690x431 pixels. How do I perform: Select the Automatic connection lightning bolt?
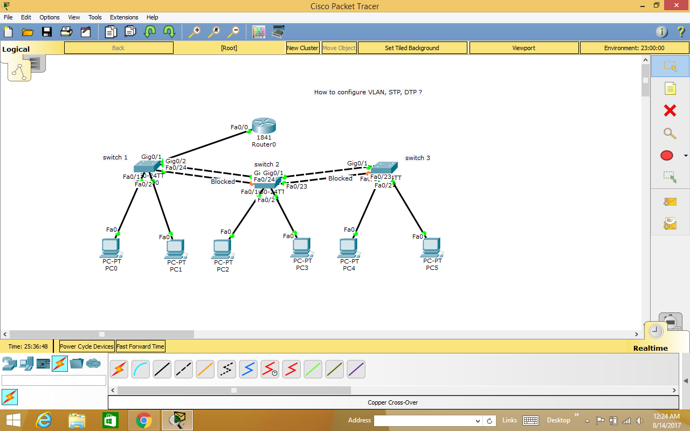pos(119,369)
